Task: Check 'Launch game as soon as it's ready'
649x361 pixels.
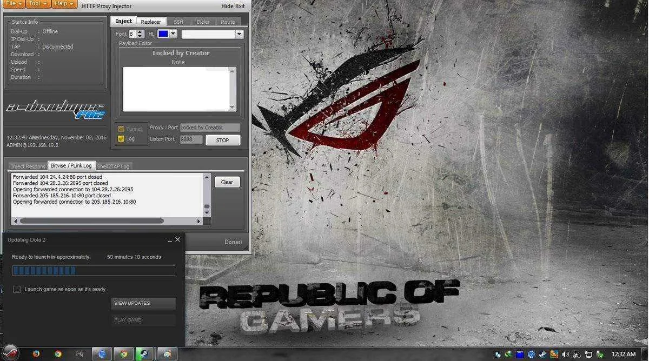Action: 17,290
